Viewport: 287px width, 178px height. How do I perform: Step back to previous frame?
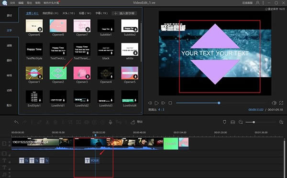point(150,103)
